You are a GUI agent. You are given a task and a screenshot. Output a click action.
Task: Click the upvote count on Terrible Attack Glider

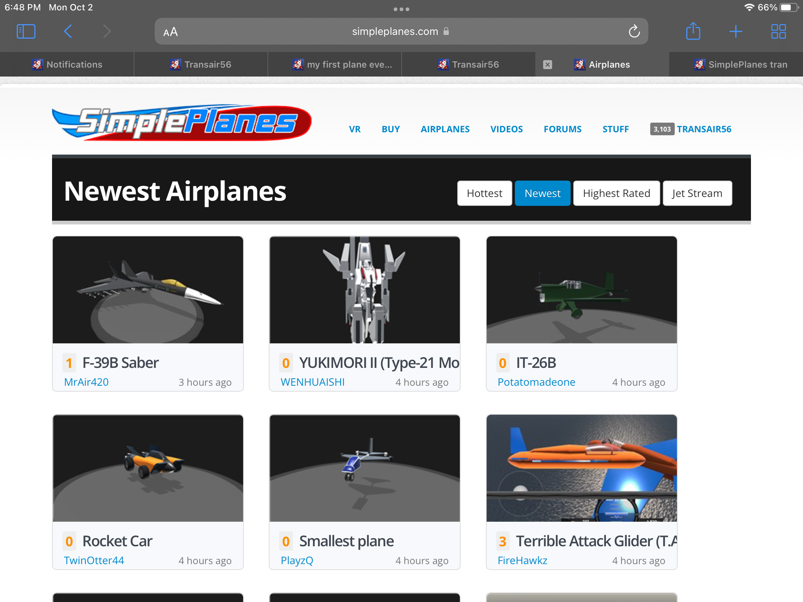point(503,541)
